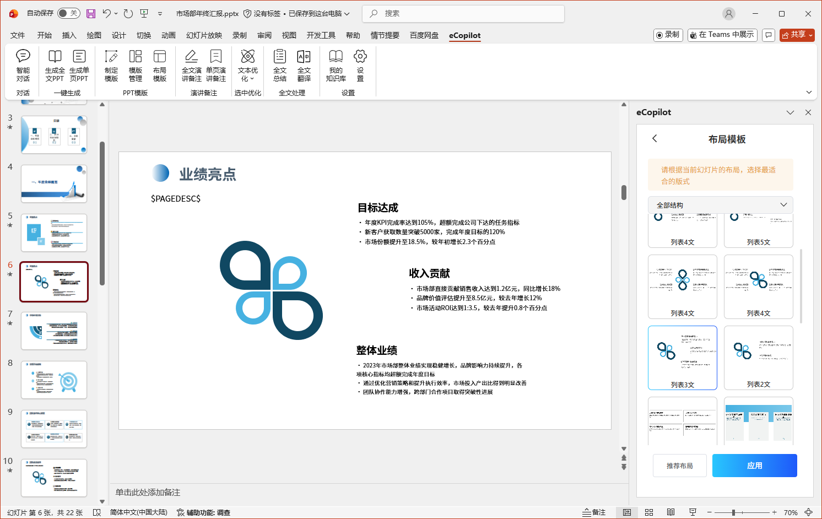Expand the 全部结构 dropdown
The width and height of the screenshot is (822, 519).
tap(721, 205)
